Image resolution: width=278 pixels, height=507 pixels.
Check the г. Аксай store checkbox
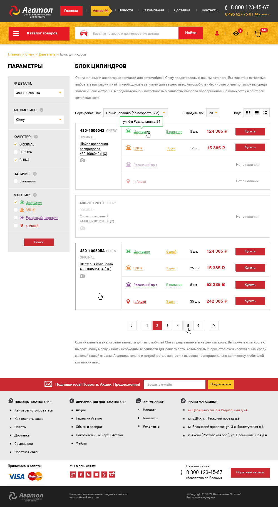click(16, 226)
